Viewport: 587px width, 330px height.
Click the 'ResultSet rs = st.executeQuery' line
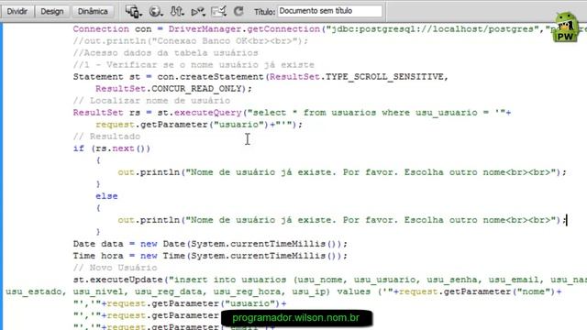tap(292, 113)
